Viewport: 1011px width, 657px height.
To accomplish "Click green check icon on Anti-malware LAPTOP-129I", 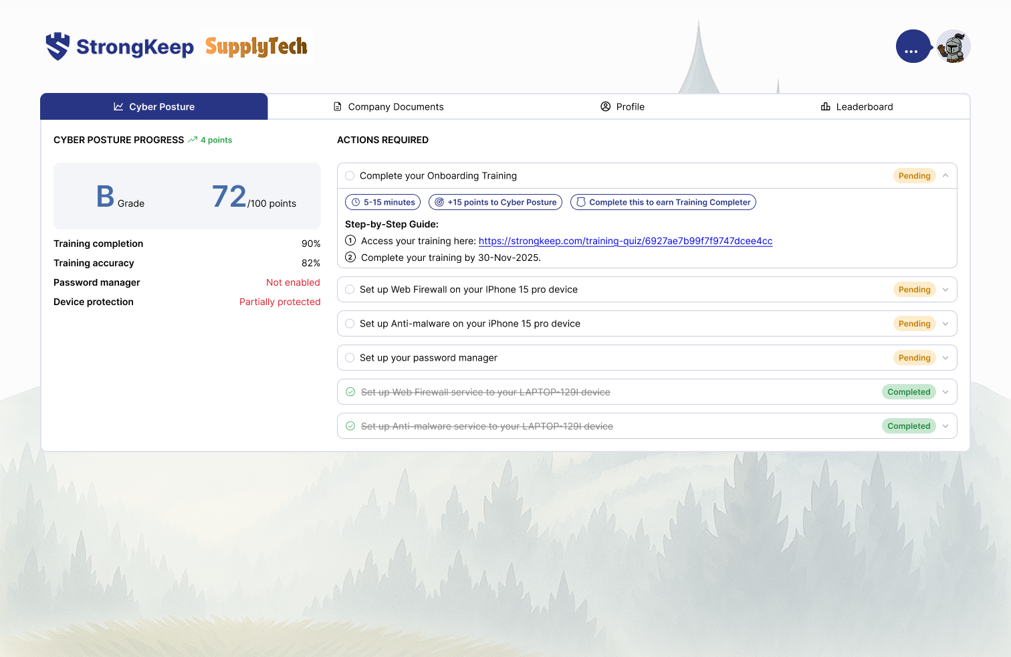I will click(350, 426).
